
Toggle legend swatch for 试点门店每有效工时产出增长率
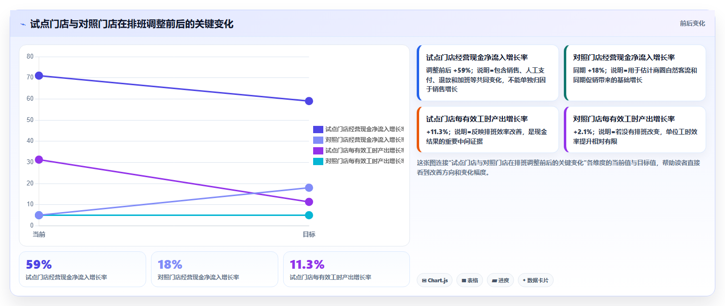point(318,151)
